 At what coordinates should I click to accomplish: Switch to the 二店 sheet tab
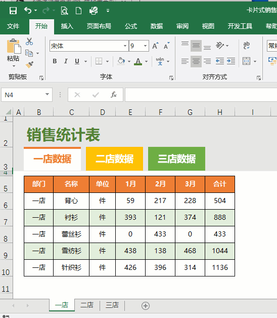click(x=87, y=305)
